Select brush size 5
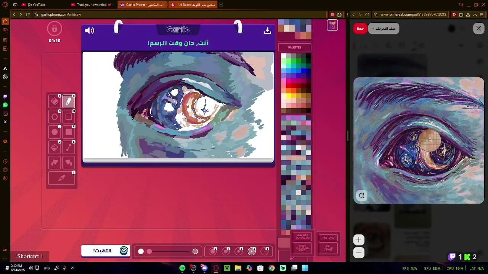488x274 pixels. click(213, 251)
